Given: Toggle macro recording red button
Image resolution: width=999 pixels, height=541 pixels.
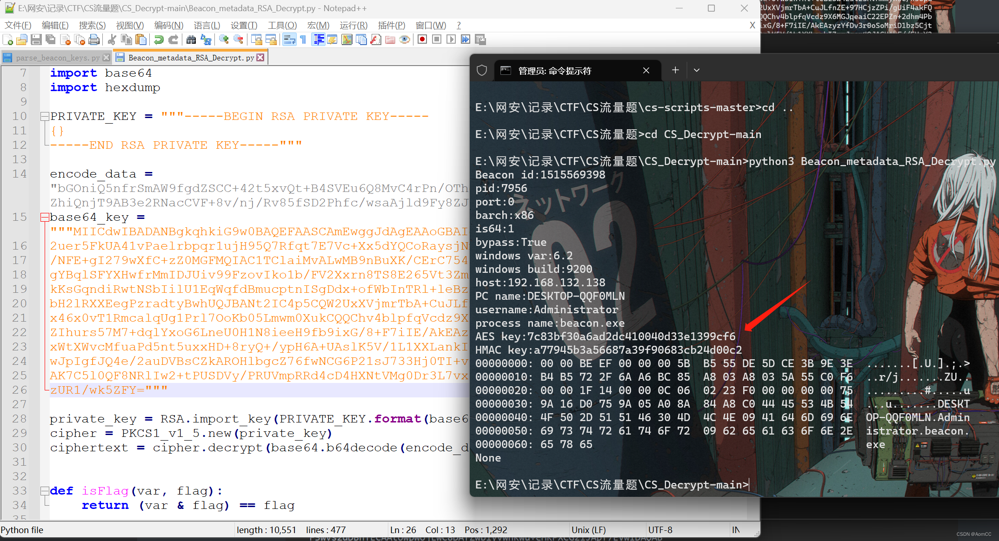Looking at the screenshot, I should (x=422, y=40).
